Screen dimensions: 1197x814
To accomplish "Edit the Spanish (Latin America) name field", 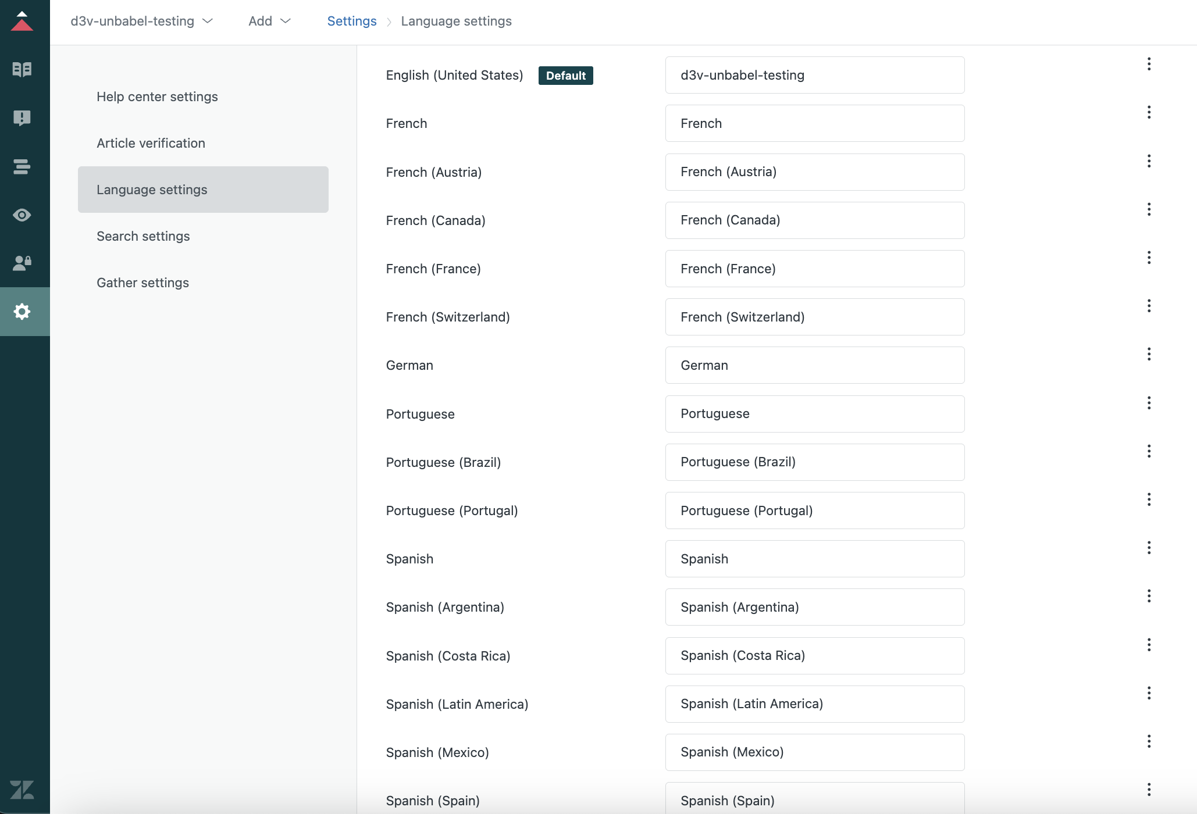I will (x=815, y=704).
